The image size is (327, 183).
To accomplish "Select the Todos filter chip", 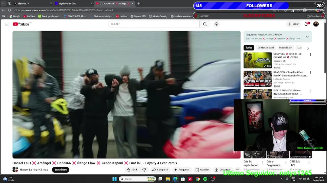I will point(249,48).
